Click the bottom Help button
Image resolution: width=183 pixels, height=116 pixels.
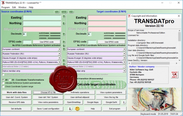[x=93, y=109]
